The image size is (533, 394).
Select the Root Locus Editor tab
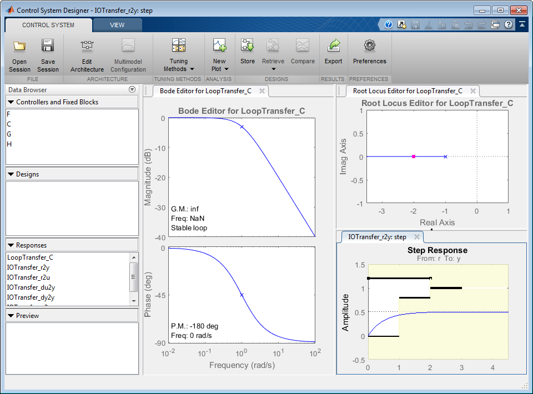[x=408, y=91]
